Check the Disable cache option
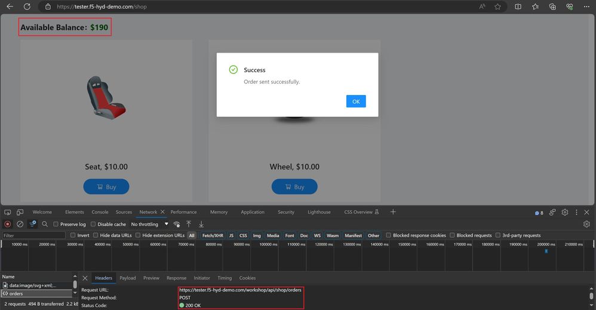Viewport: 596px width, 310px height. click(93, 225)
